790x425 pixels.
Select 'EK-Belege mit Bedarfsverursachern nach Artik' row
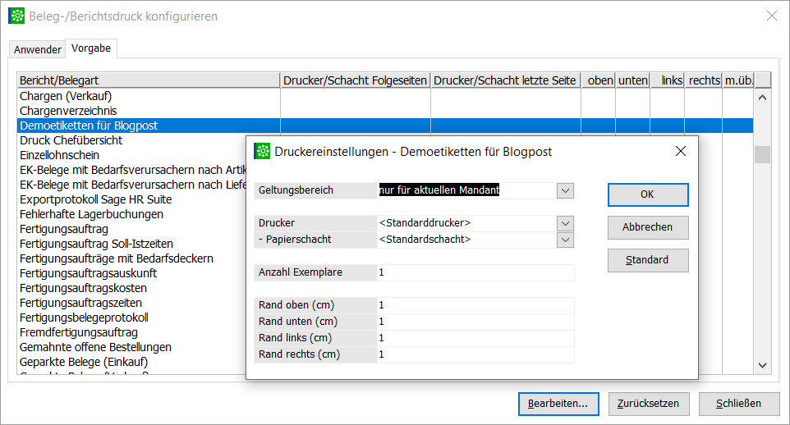point(132,170)
